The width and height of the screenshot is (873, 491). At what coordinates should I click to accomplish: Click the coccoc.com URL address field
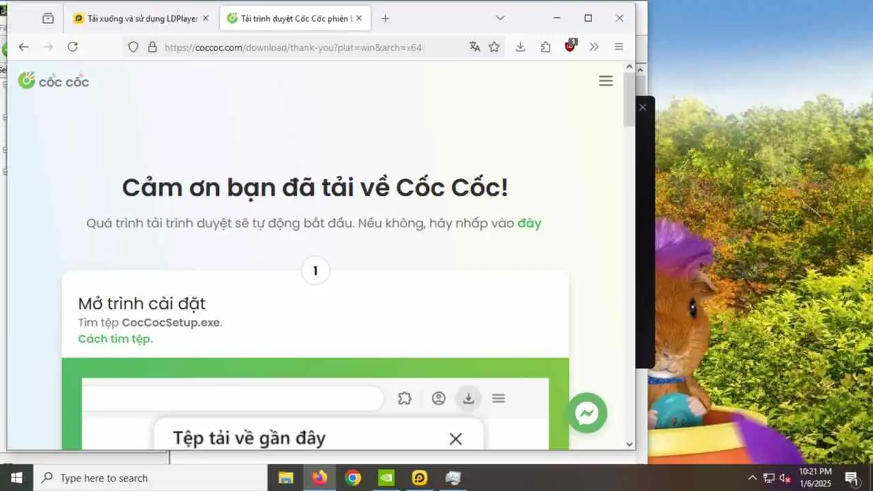coord(293,47)
